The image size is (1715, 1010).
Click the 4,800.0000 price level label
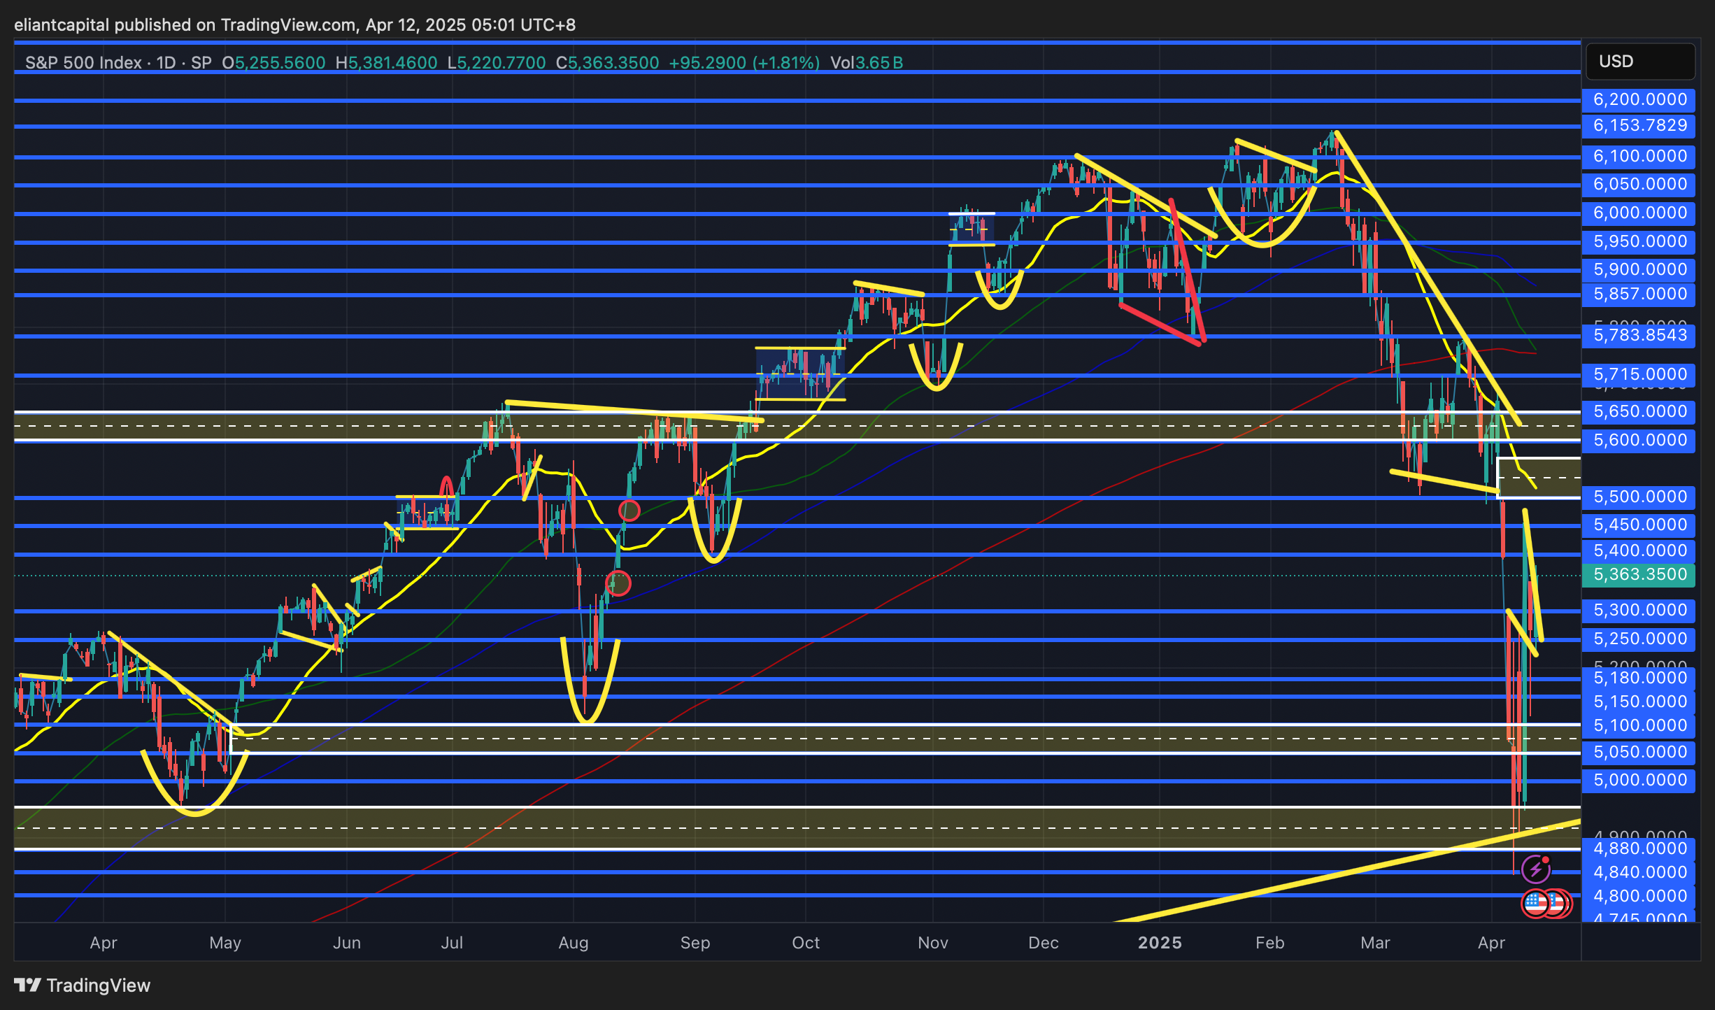(1639, 896)
